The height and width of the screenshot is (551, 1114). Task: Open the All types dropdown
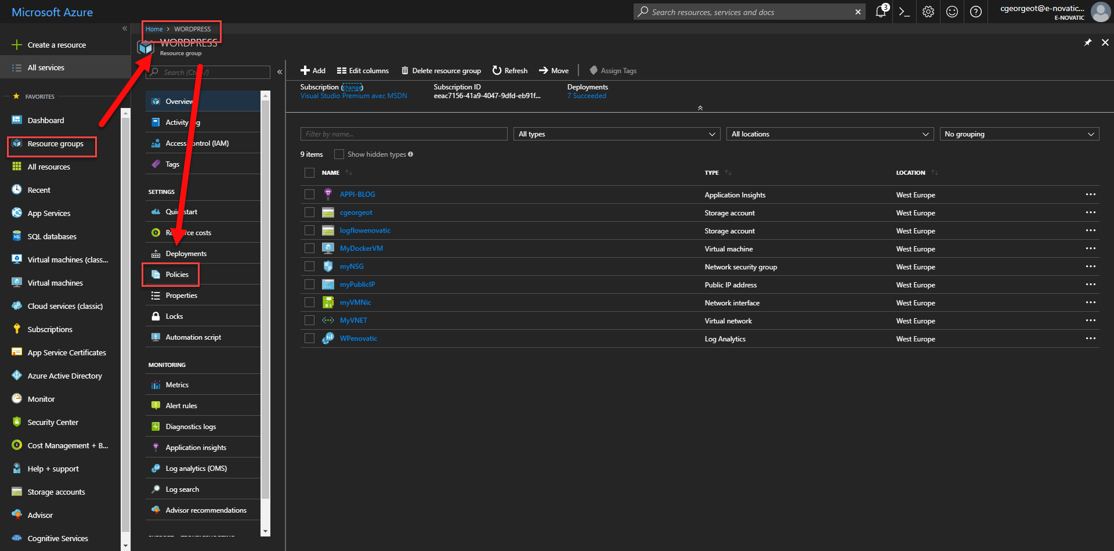[617, 134]
